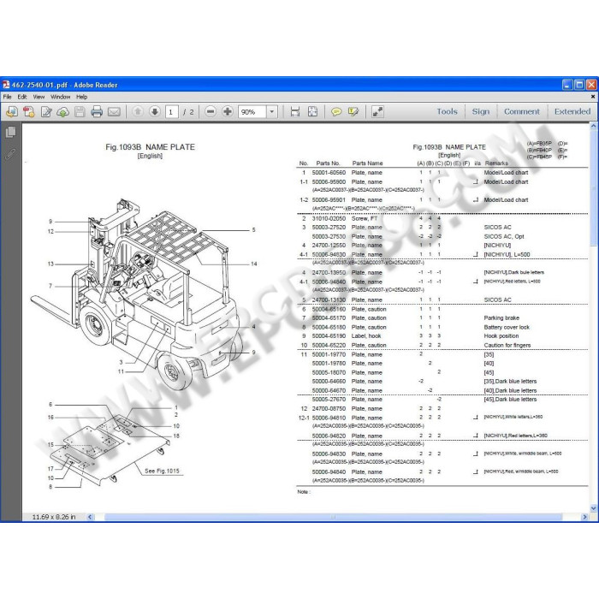This screenshot has height=599, width=599.
Task: Click part number 31010-02050
Action: click(329, 218)
